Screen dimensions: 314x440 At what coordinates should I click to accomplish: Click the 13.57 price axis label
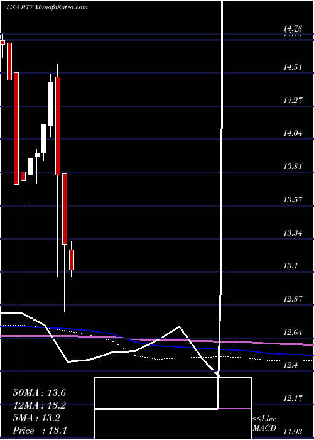pyautogui.click(x=293, y=200)
